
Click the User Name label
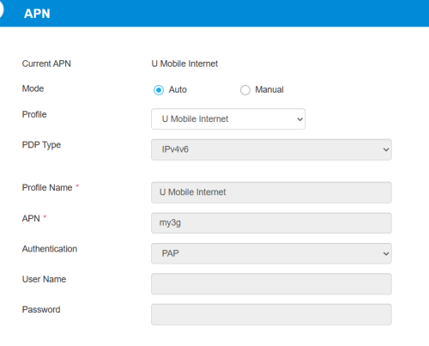[44, 279]
